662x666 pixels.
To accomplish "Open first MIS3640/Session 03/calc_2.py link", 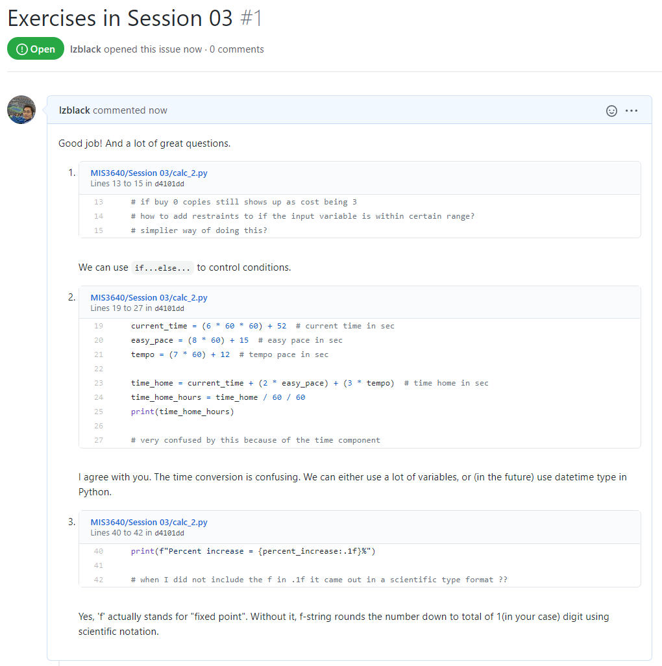I will [149, 173].
